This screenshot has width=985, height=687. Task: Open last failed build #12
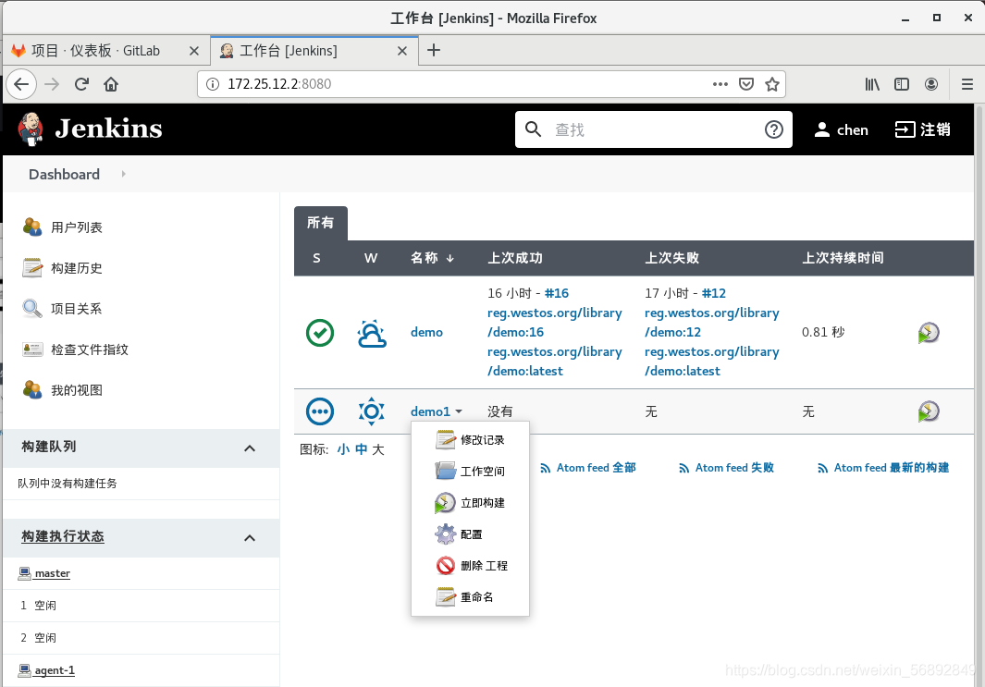pos(714,293)
